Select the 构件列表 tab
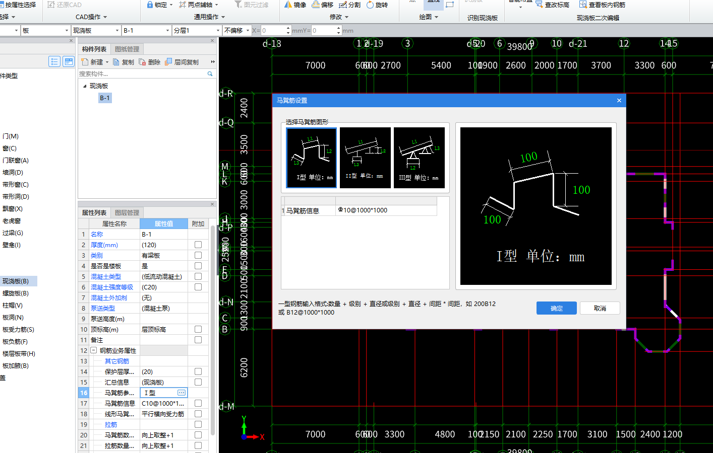The height and width of the screenshot is (453, 713). (x=94, y=49)
